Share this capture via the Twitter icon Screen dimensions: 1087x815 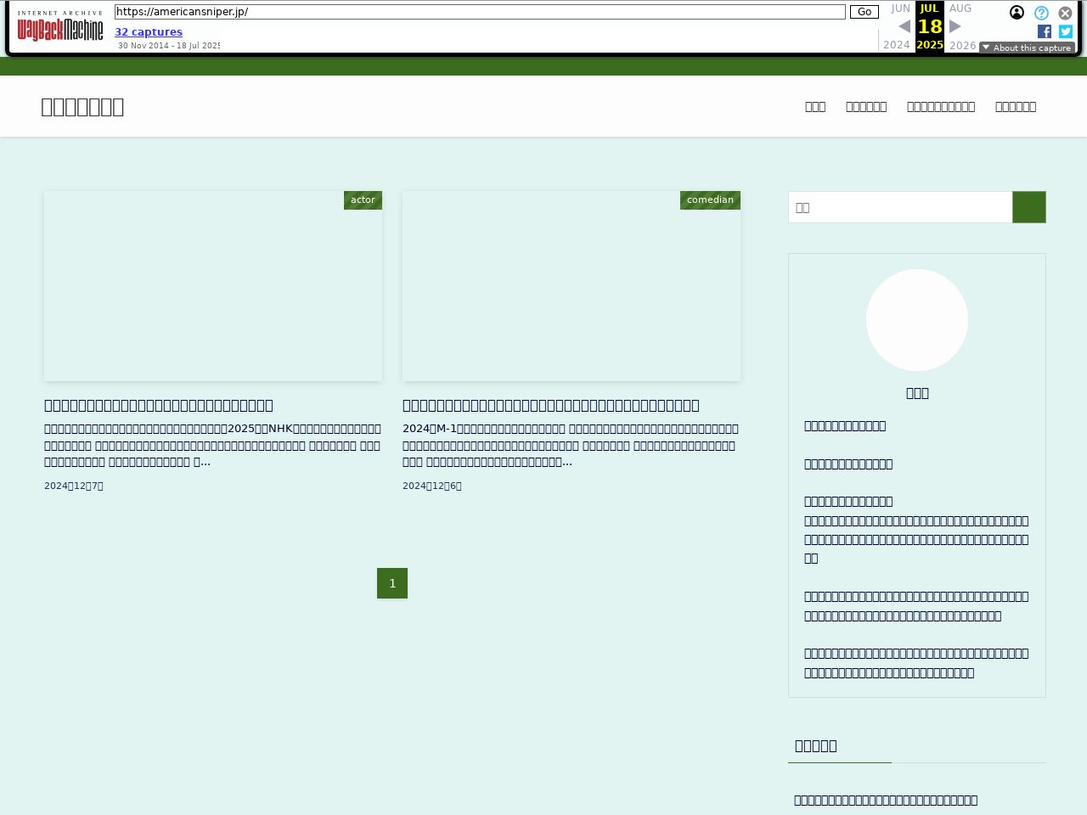(1066, 31)
